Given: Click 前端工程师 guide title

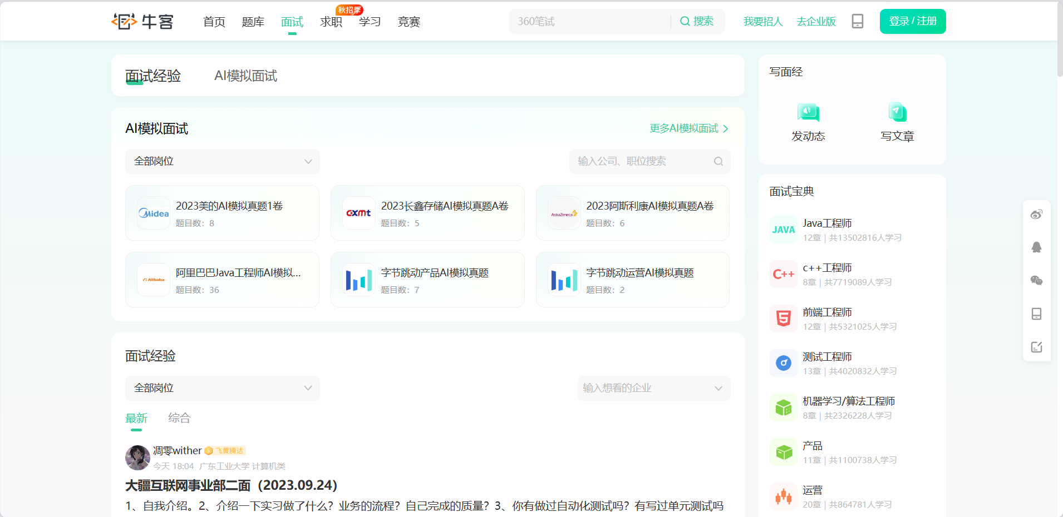Looking at the screenshot, I should click(827, 312).
